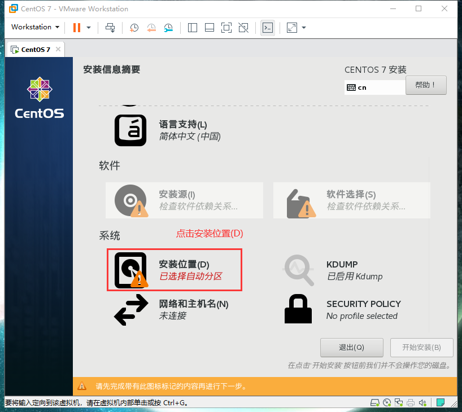462x412 pixels.
Task: Click the 帮助 (Help) button
Action: (426, 85)
